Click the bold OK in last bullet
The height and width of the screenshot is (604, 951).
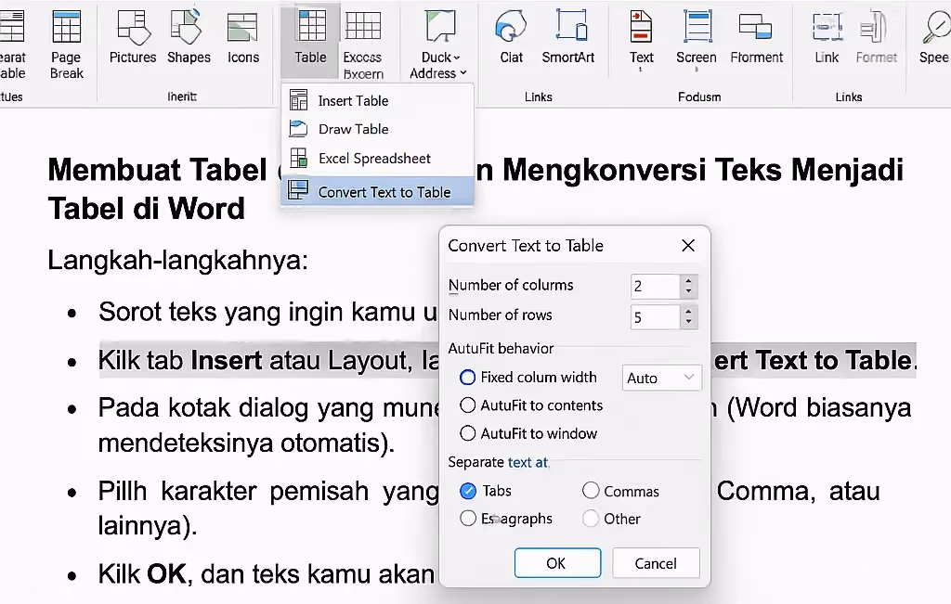click(x=166, y=573)
